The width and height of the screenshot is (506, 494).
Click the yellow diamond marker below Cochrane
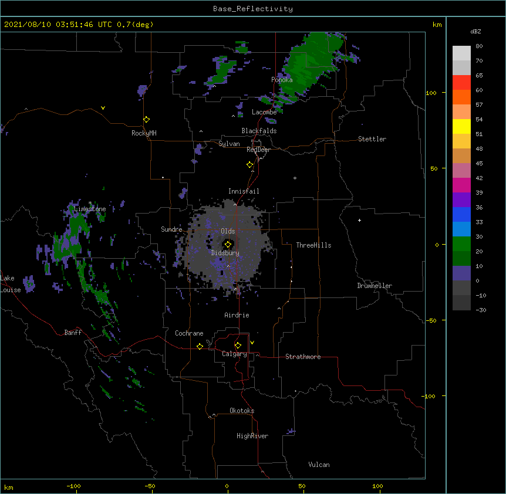200,346
